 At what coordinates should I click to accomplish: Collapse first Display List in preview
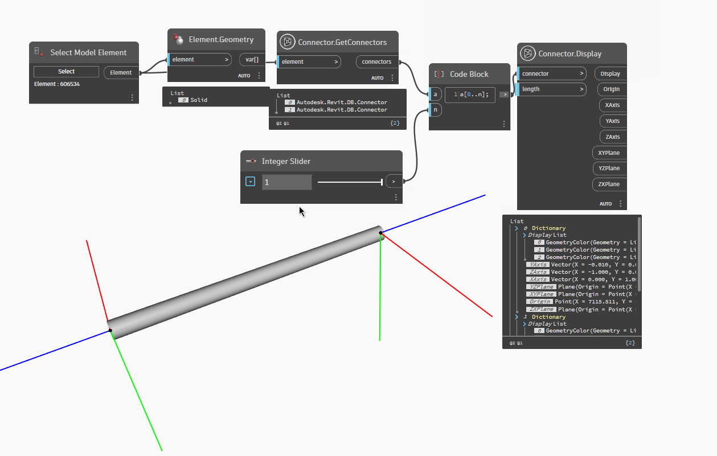pyautogui.click(x=525, y=235)
